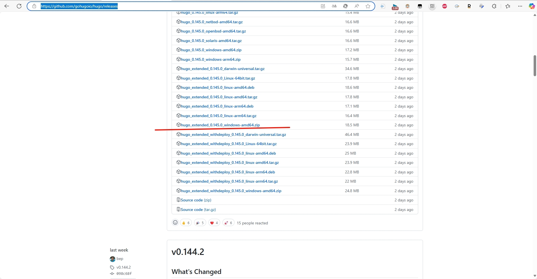Download hugo_extended_withdeploy_0.145.0_darwin-universal.tar.gz
Viewport: 537px width, 279px height.
click(x=233, y=134)
